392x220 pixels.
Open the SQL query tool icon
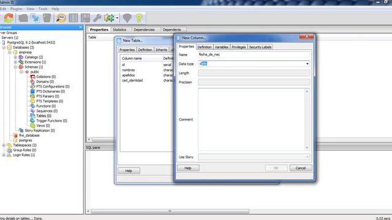[61, 18]
